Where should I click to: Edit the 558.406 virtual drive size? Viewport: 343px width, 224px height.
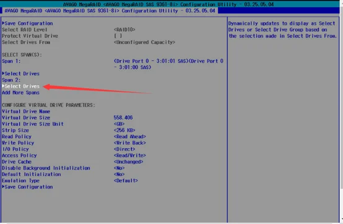click(123, 118)
